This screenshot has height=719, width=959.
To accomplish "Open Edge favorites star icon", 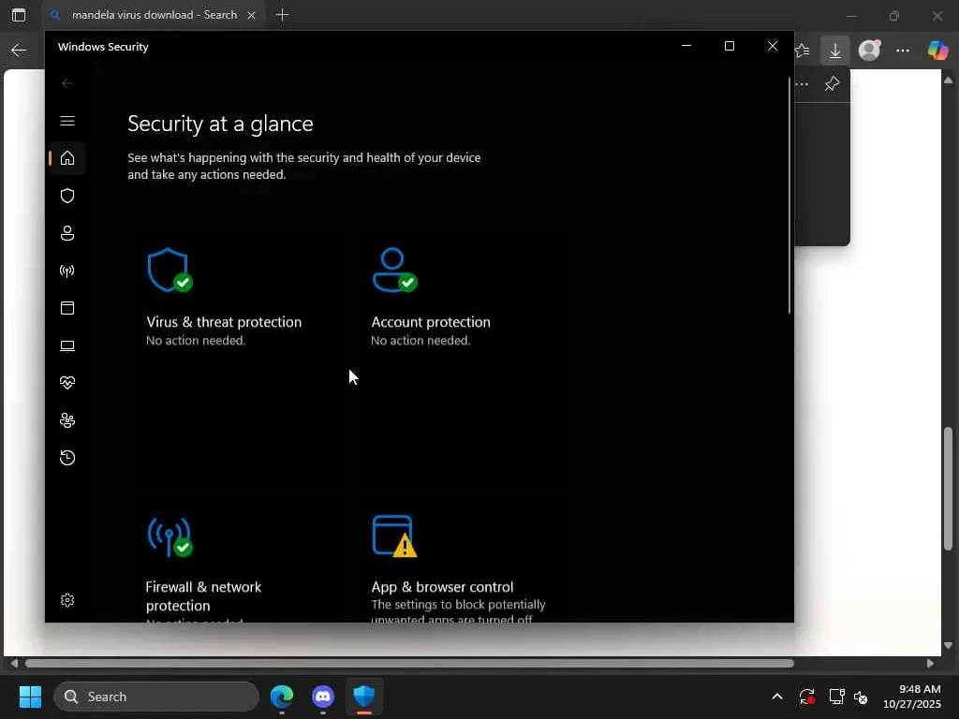I will pos(802,51).
